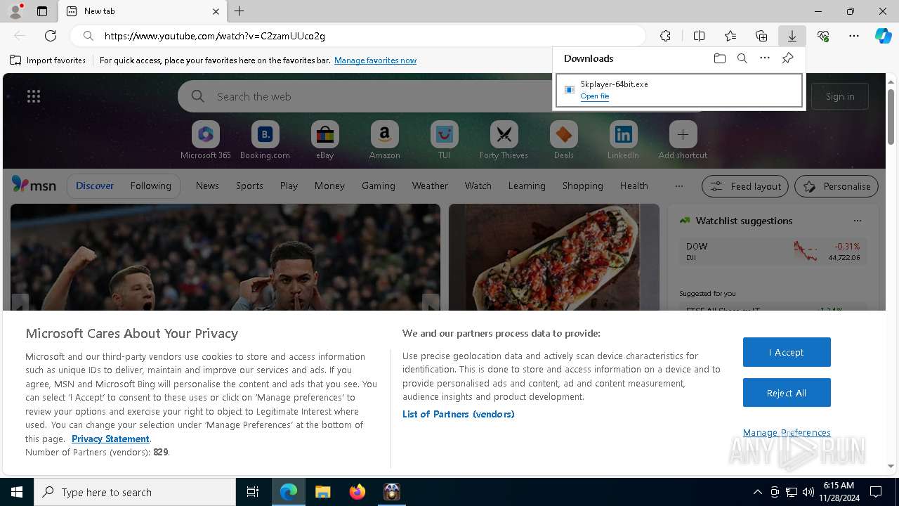Open the Shopping menu item
899x506 pixels.
[x=583, y=186]
